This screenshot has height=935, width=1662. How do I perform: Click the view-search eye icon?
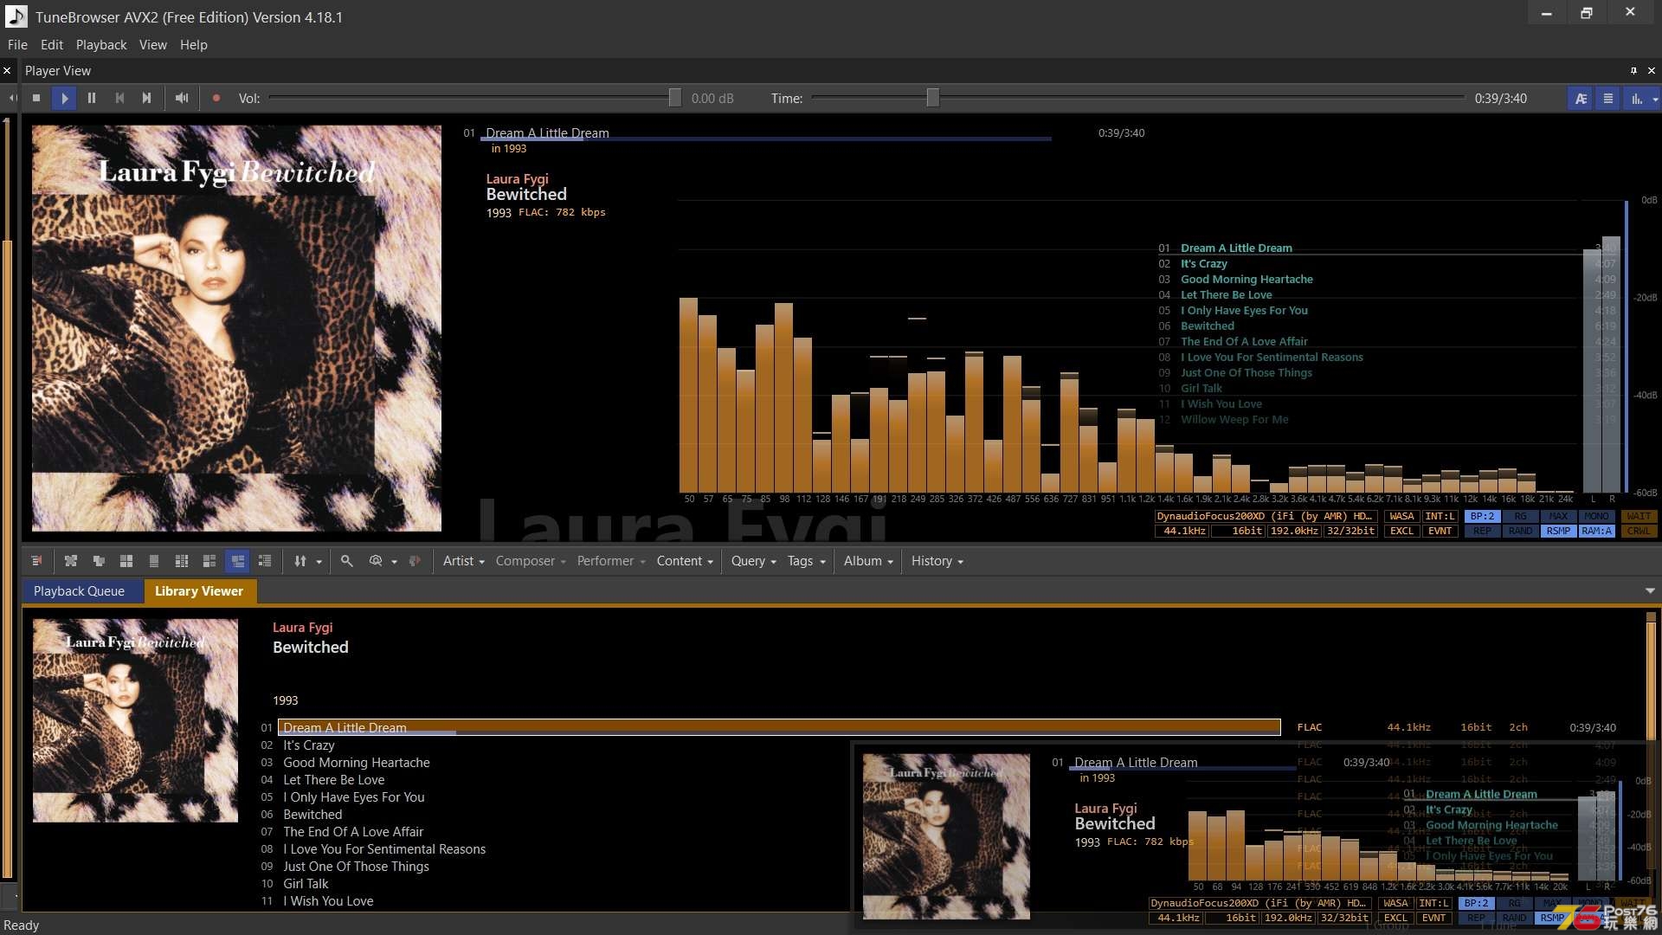click(x=376, y=561)
